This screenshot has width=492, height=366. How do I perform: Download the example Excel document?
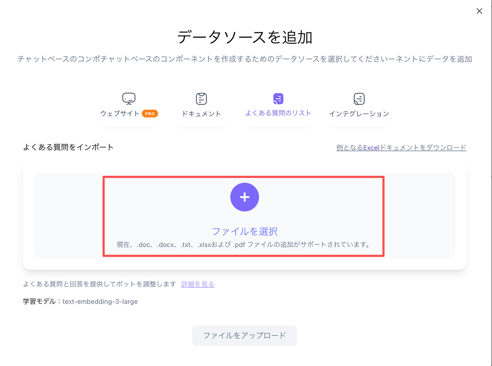pyautogui.click(x=401, y=147)
